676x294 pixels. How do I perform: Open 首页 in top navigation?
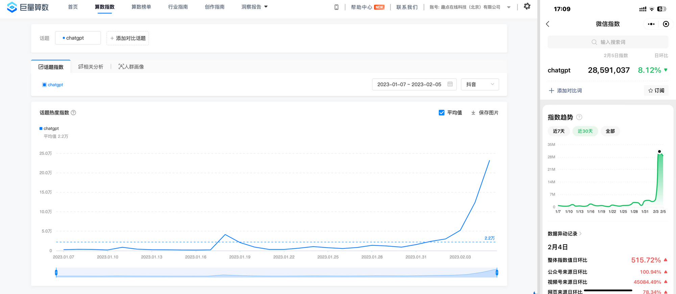click(x=73, y=7)
